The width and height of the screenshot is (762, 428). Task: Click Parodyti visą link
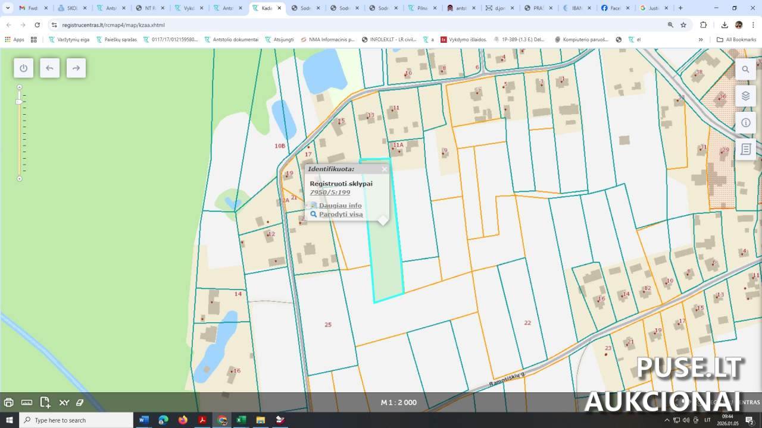coord(341,215)
